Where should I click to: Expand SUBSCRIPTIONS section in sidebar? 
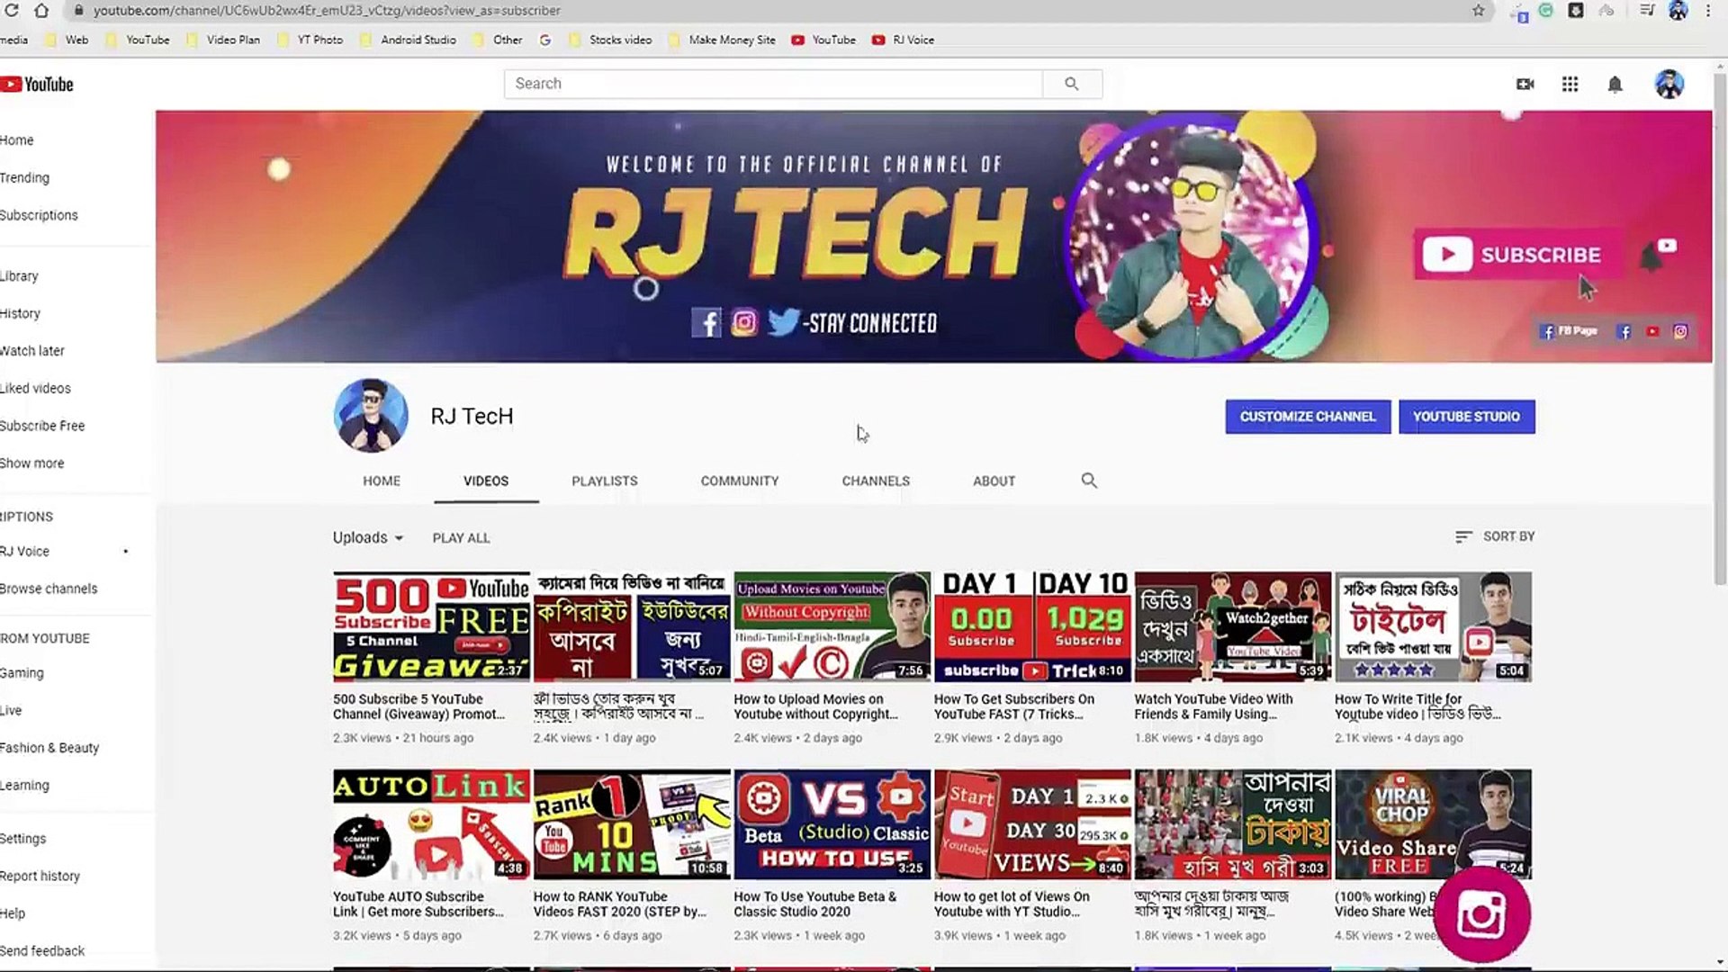pos(27,517)
